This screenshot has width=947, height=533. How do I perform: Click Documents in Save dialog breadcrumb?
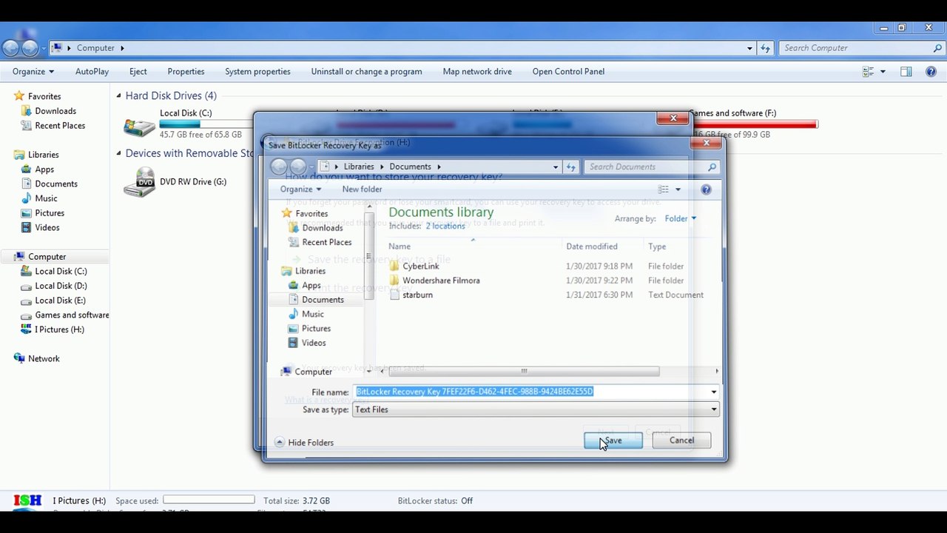coord(410,167)
